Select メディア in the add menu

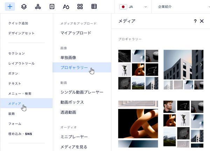pos(15,103)
